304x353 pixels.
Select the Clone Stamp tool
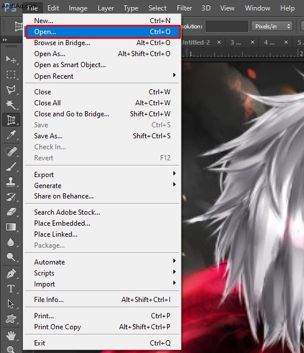click(x=11, y=182)
